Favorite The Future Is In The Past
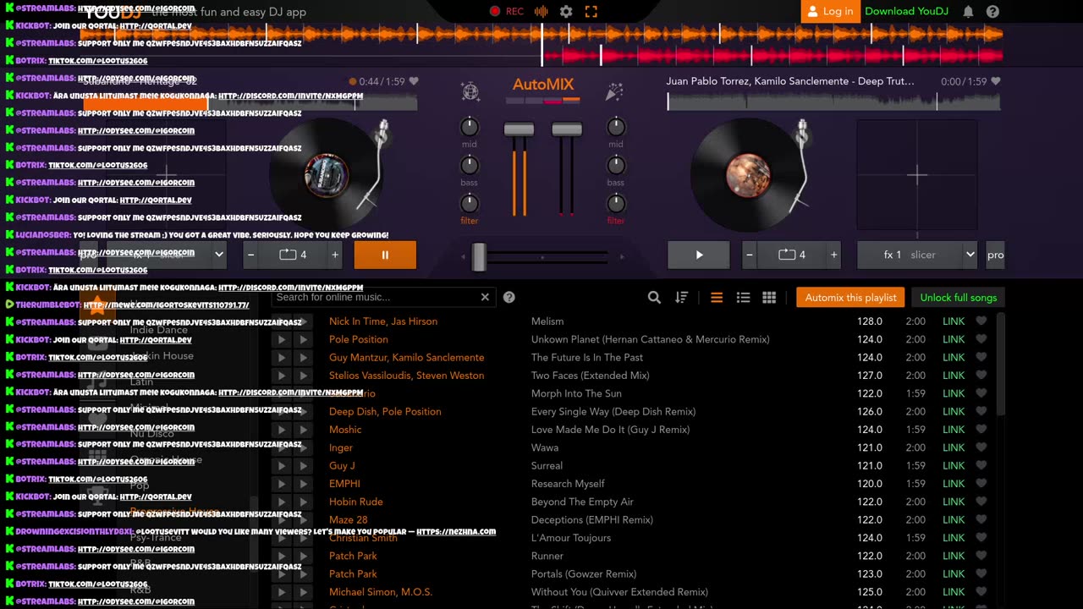 coord(981,358)
